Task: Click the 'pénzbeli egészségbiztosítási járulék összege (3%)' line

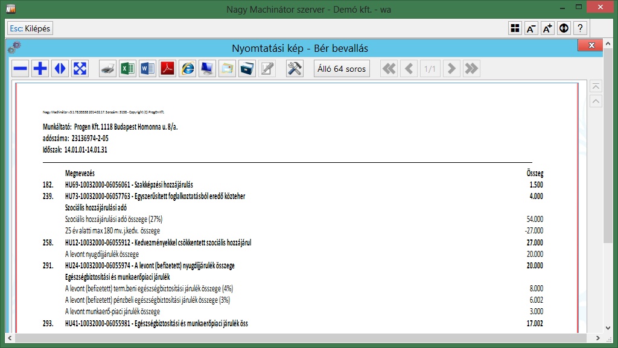Action: (x=147, y=300)
